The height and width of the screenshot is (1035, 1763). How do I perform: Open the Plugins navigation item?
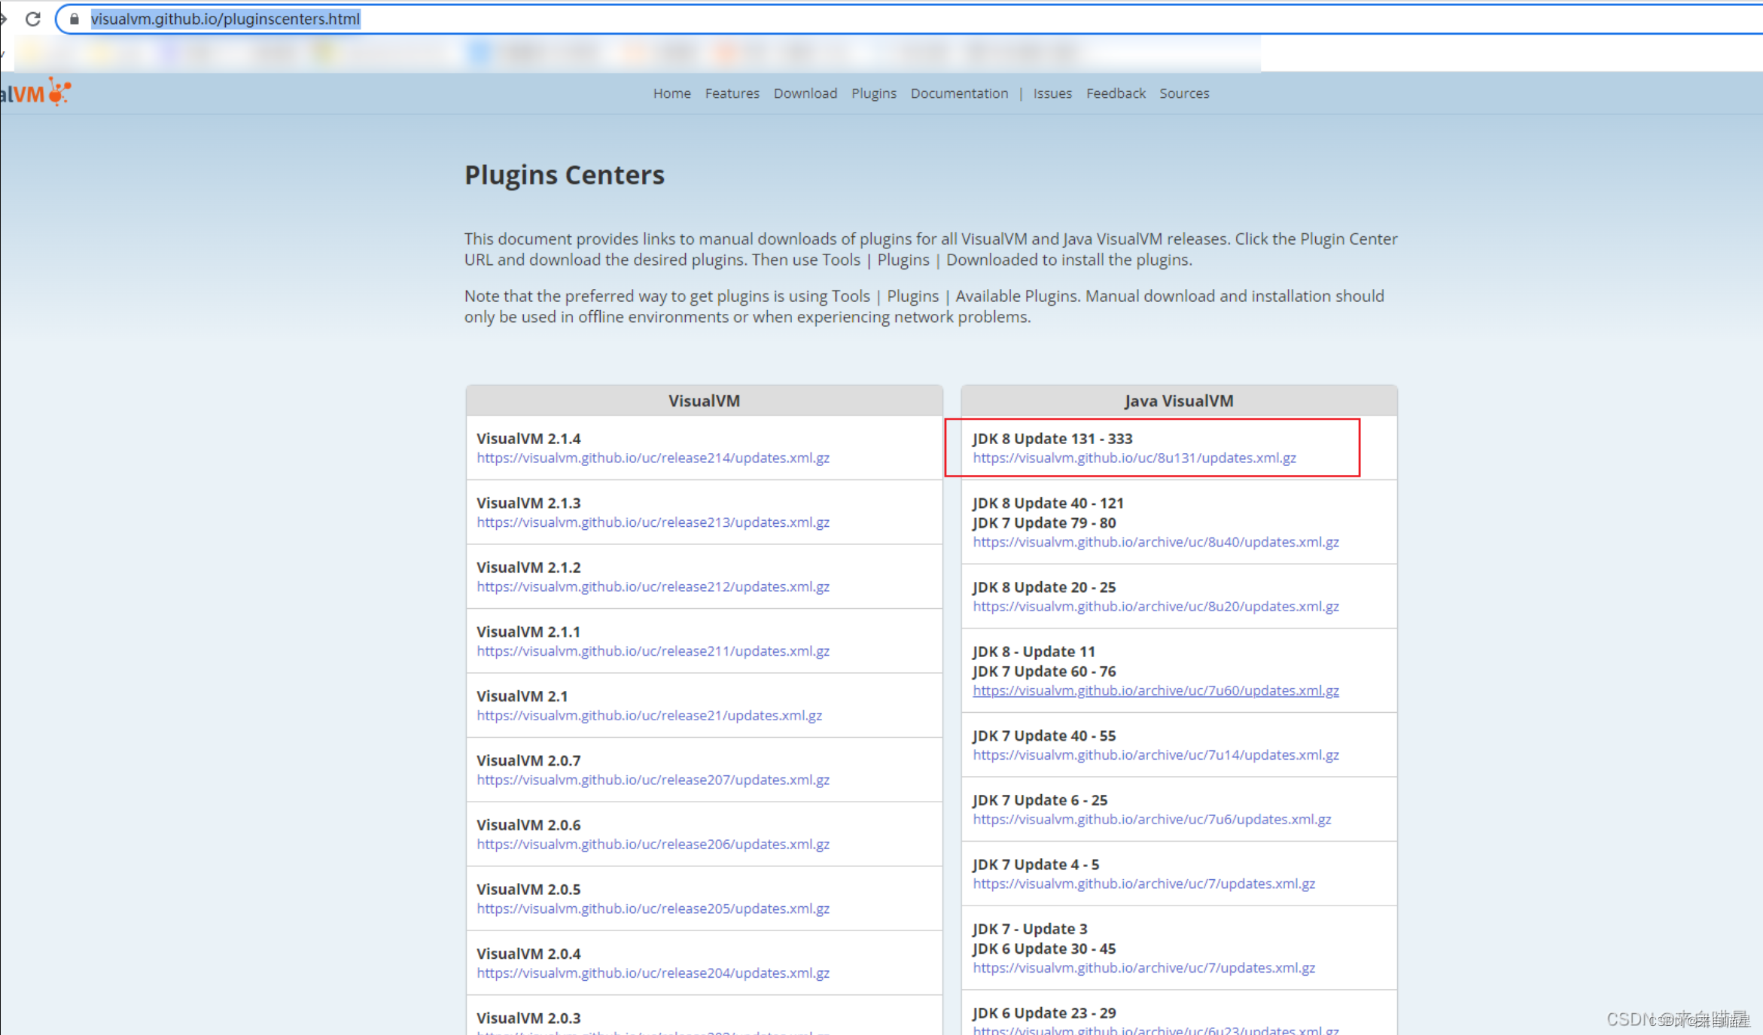[x=873, y=93]
